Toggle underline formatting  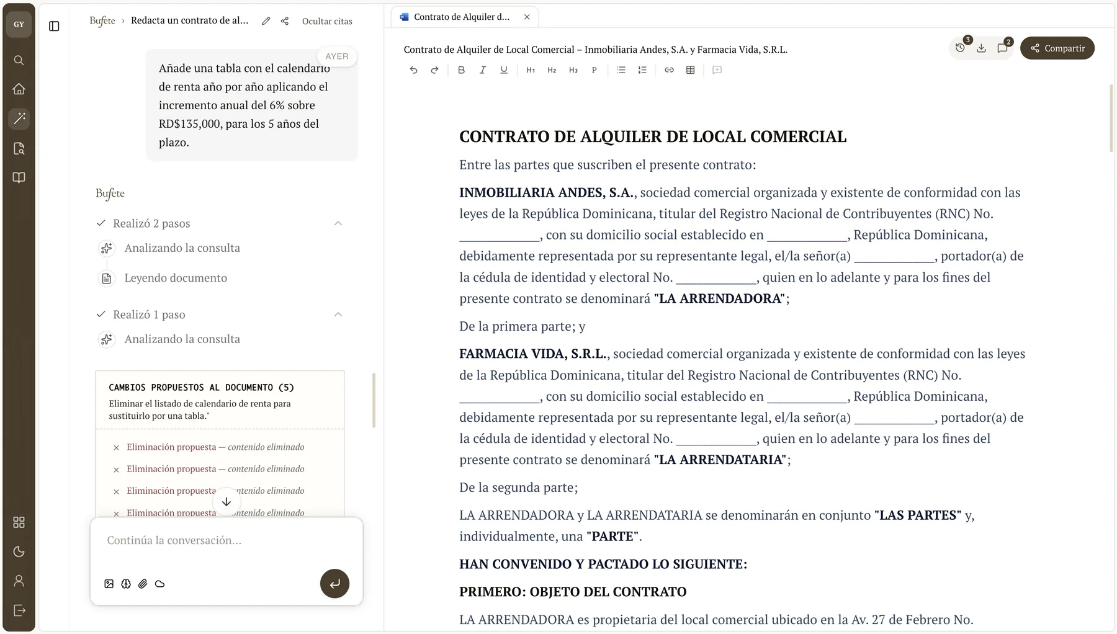point(504,70)
